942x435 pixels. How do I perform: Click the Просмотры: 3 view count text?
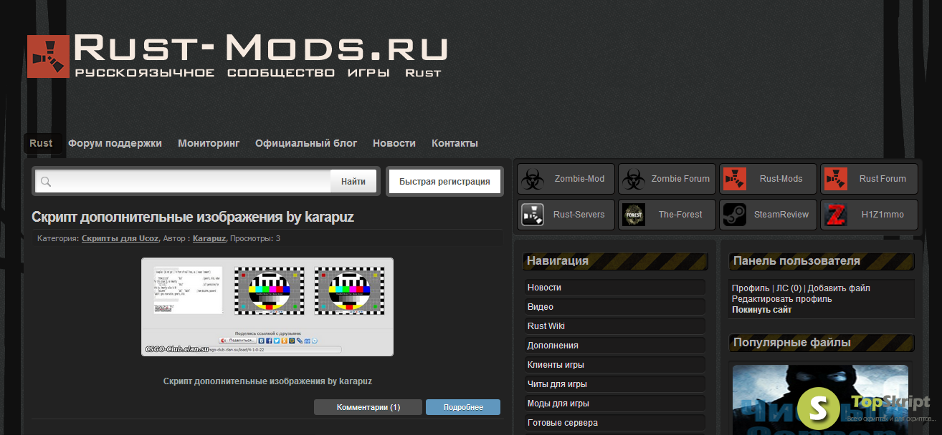click(255, 238)
